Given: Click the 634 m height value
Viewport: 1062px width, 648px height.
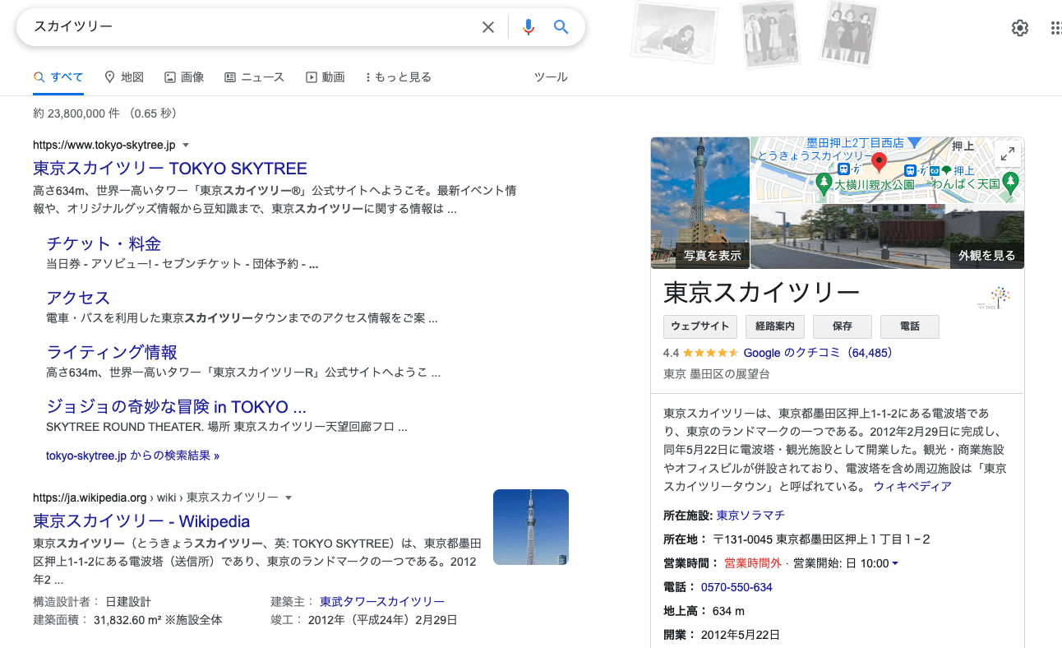Looking at the screenshot, I should click(728, 611).
